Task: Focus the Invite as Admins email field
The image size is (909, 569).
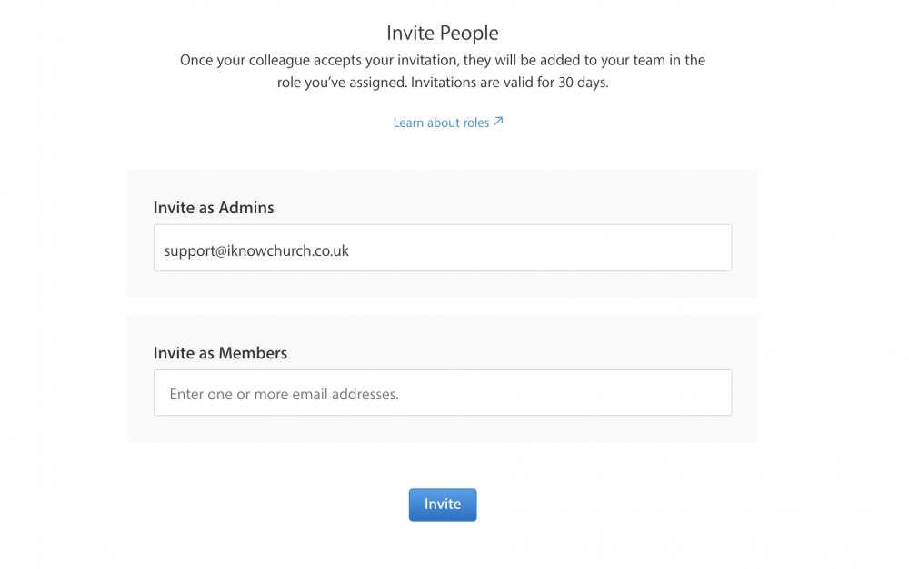Action: [x=443, y=248]
